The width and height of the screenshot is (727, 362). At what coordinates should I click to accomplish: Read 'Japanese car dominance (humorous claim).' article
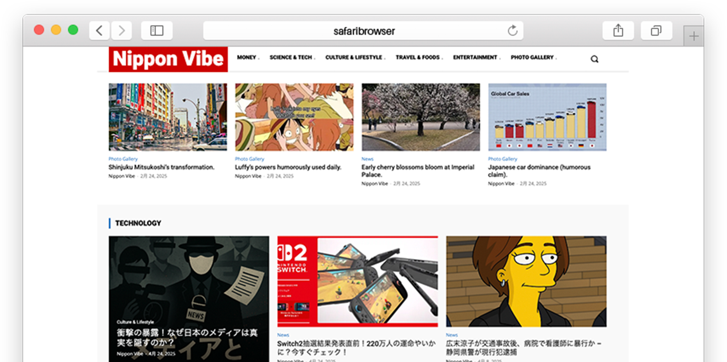point(539,171)
